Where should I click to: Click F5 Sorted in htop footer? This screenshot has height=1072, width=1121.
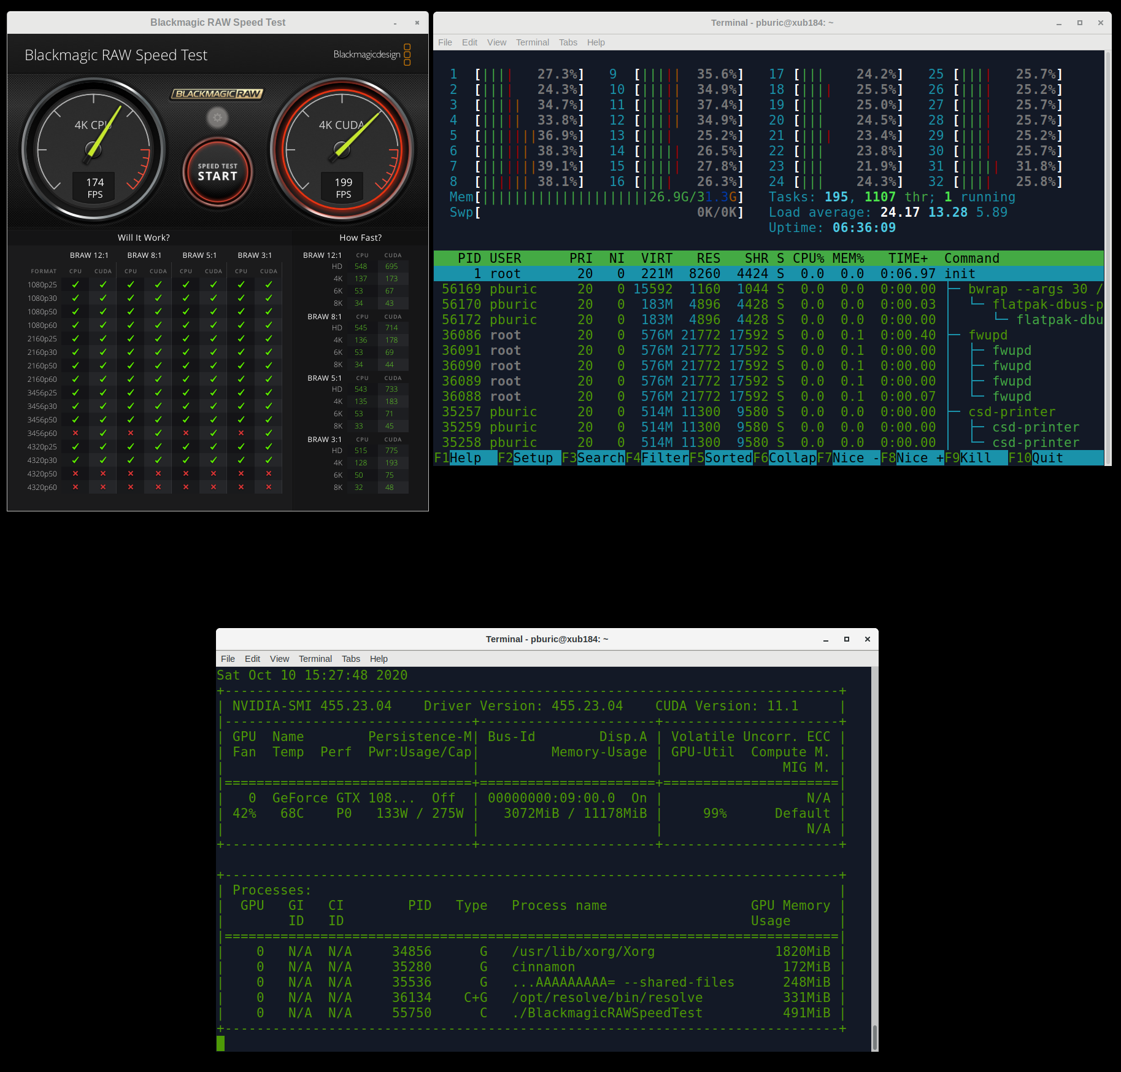[721, 458]
